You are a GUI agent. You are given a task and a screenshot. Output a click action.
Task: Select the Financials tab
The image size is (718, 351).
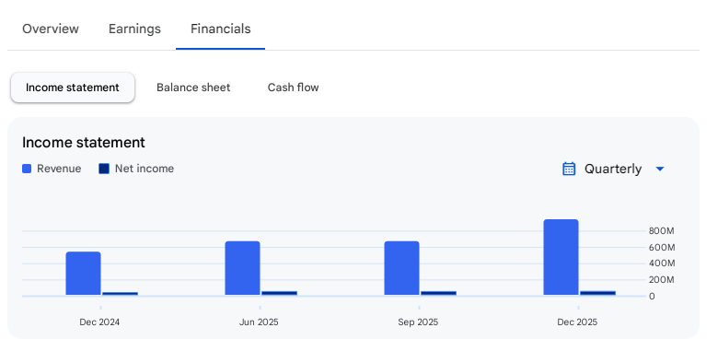pyautogui.click(x=221, y=29)
